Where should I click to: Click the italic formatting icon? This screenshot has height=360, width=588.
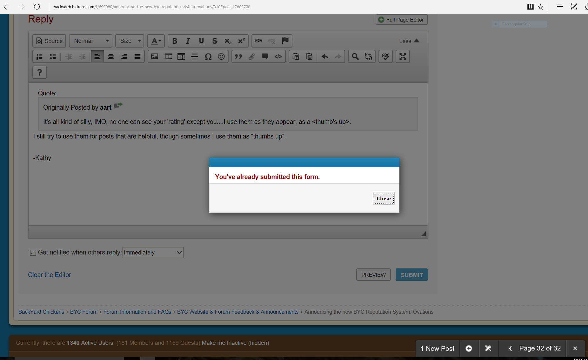(x=188, y=41)
